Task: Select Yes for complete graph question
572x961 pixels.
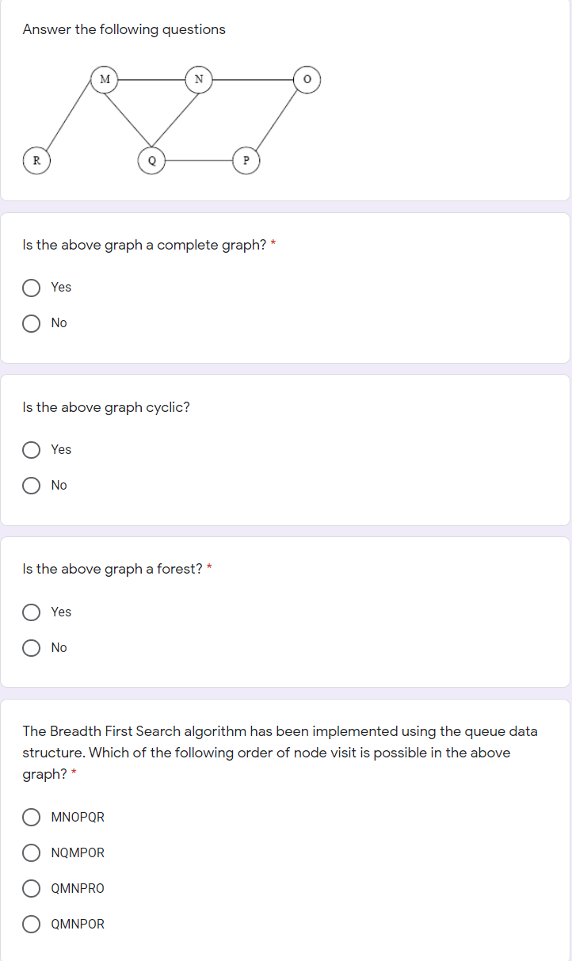Action: coord(32,288)
